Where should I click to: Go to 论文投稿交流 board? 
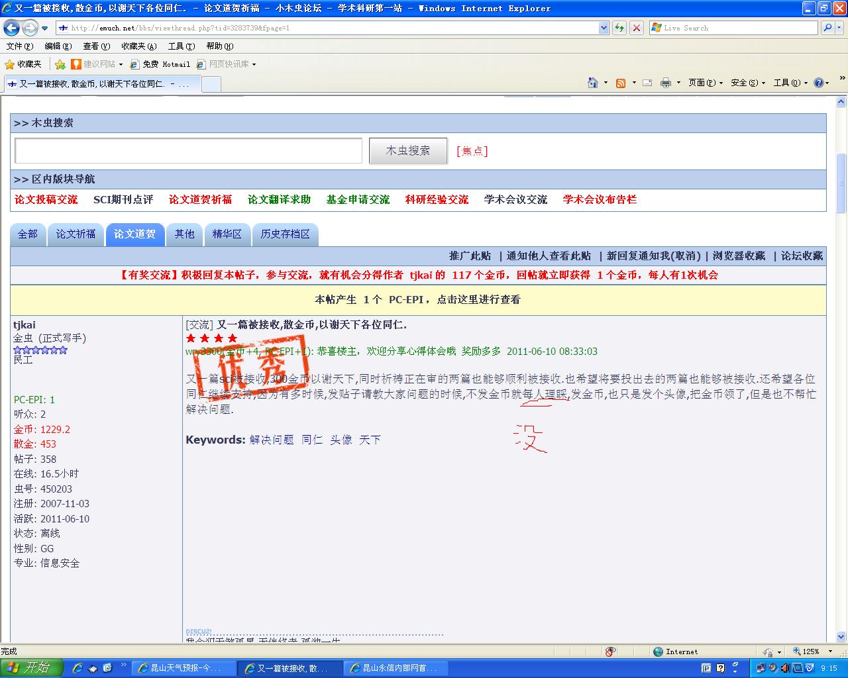46,199
